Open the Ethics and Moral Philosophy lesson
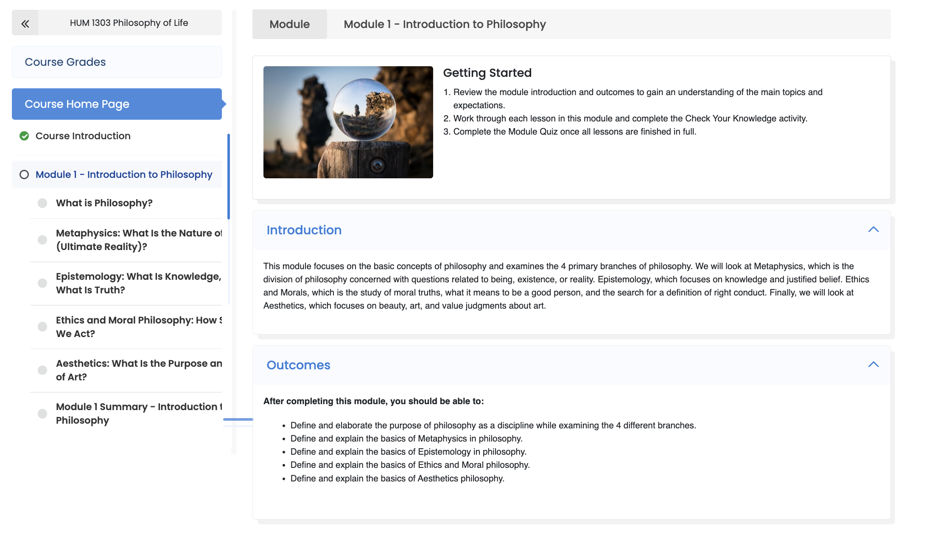The image size is (935, 540). click(x=139, y=327)
